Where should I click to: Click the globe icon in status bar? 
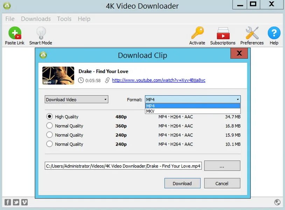coord(277,202)
